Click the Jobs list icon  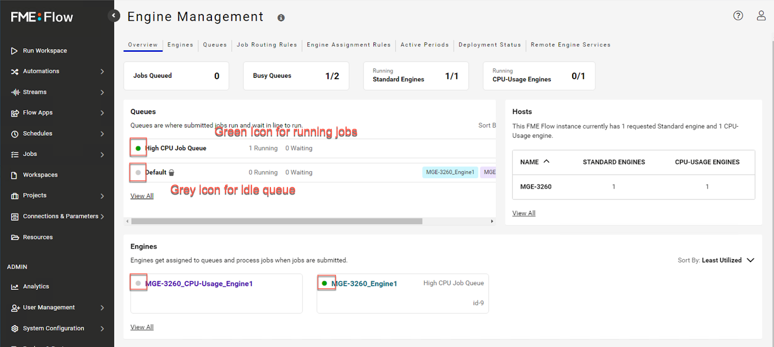pyautogui.click(x=15, y=155)
